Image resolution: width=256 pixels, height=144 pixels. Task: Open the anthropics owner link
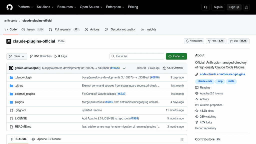click(x=10, y=21)
